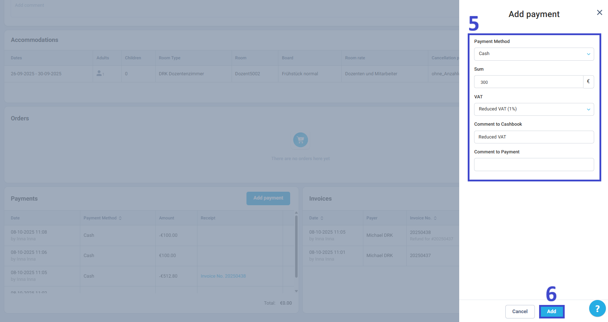Screen dimensions: 608x322
Task: Toggle sorting on the Invoices Date column
Action: click(x=321, y=218)
